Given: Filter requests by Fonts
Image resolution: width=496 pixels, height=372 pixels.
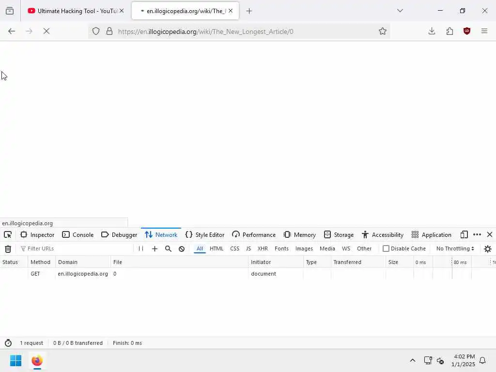Looking at the screenshot, I should (281, 248).
